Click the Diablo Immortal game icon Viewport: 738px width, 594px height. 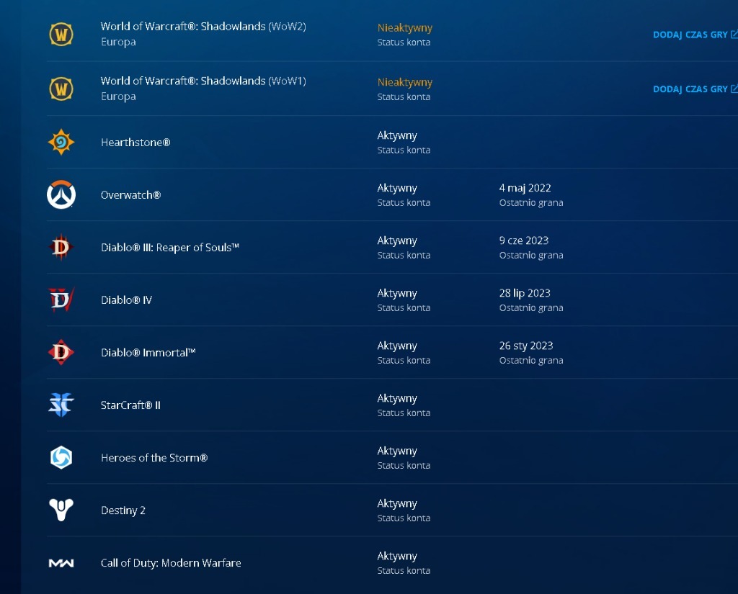pos(61,352)
